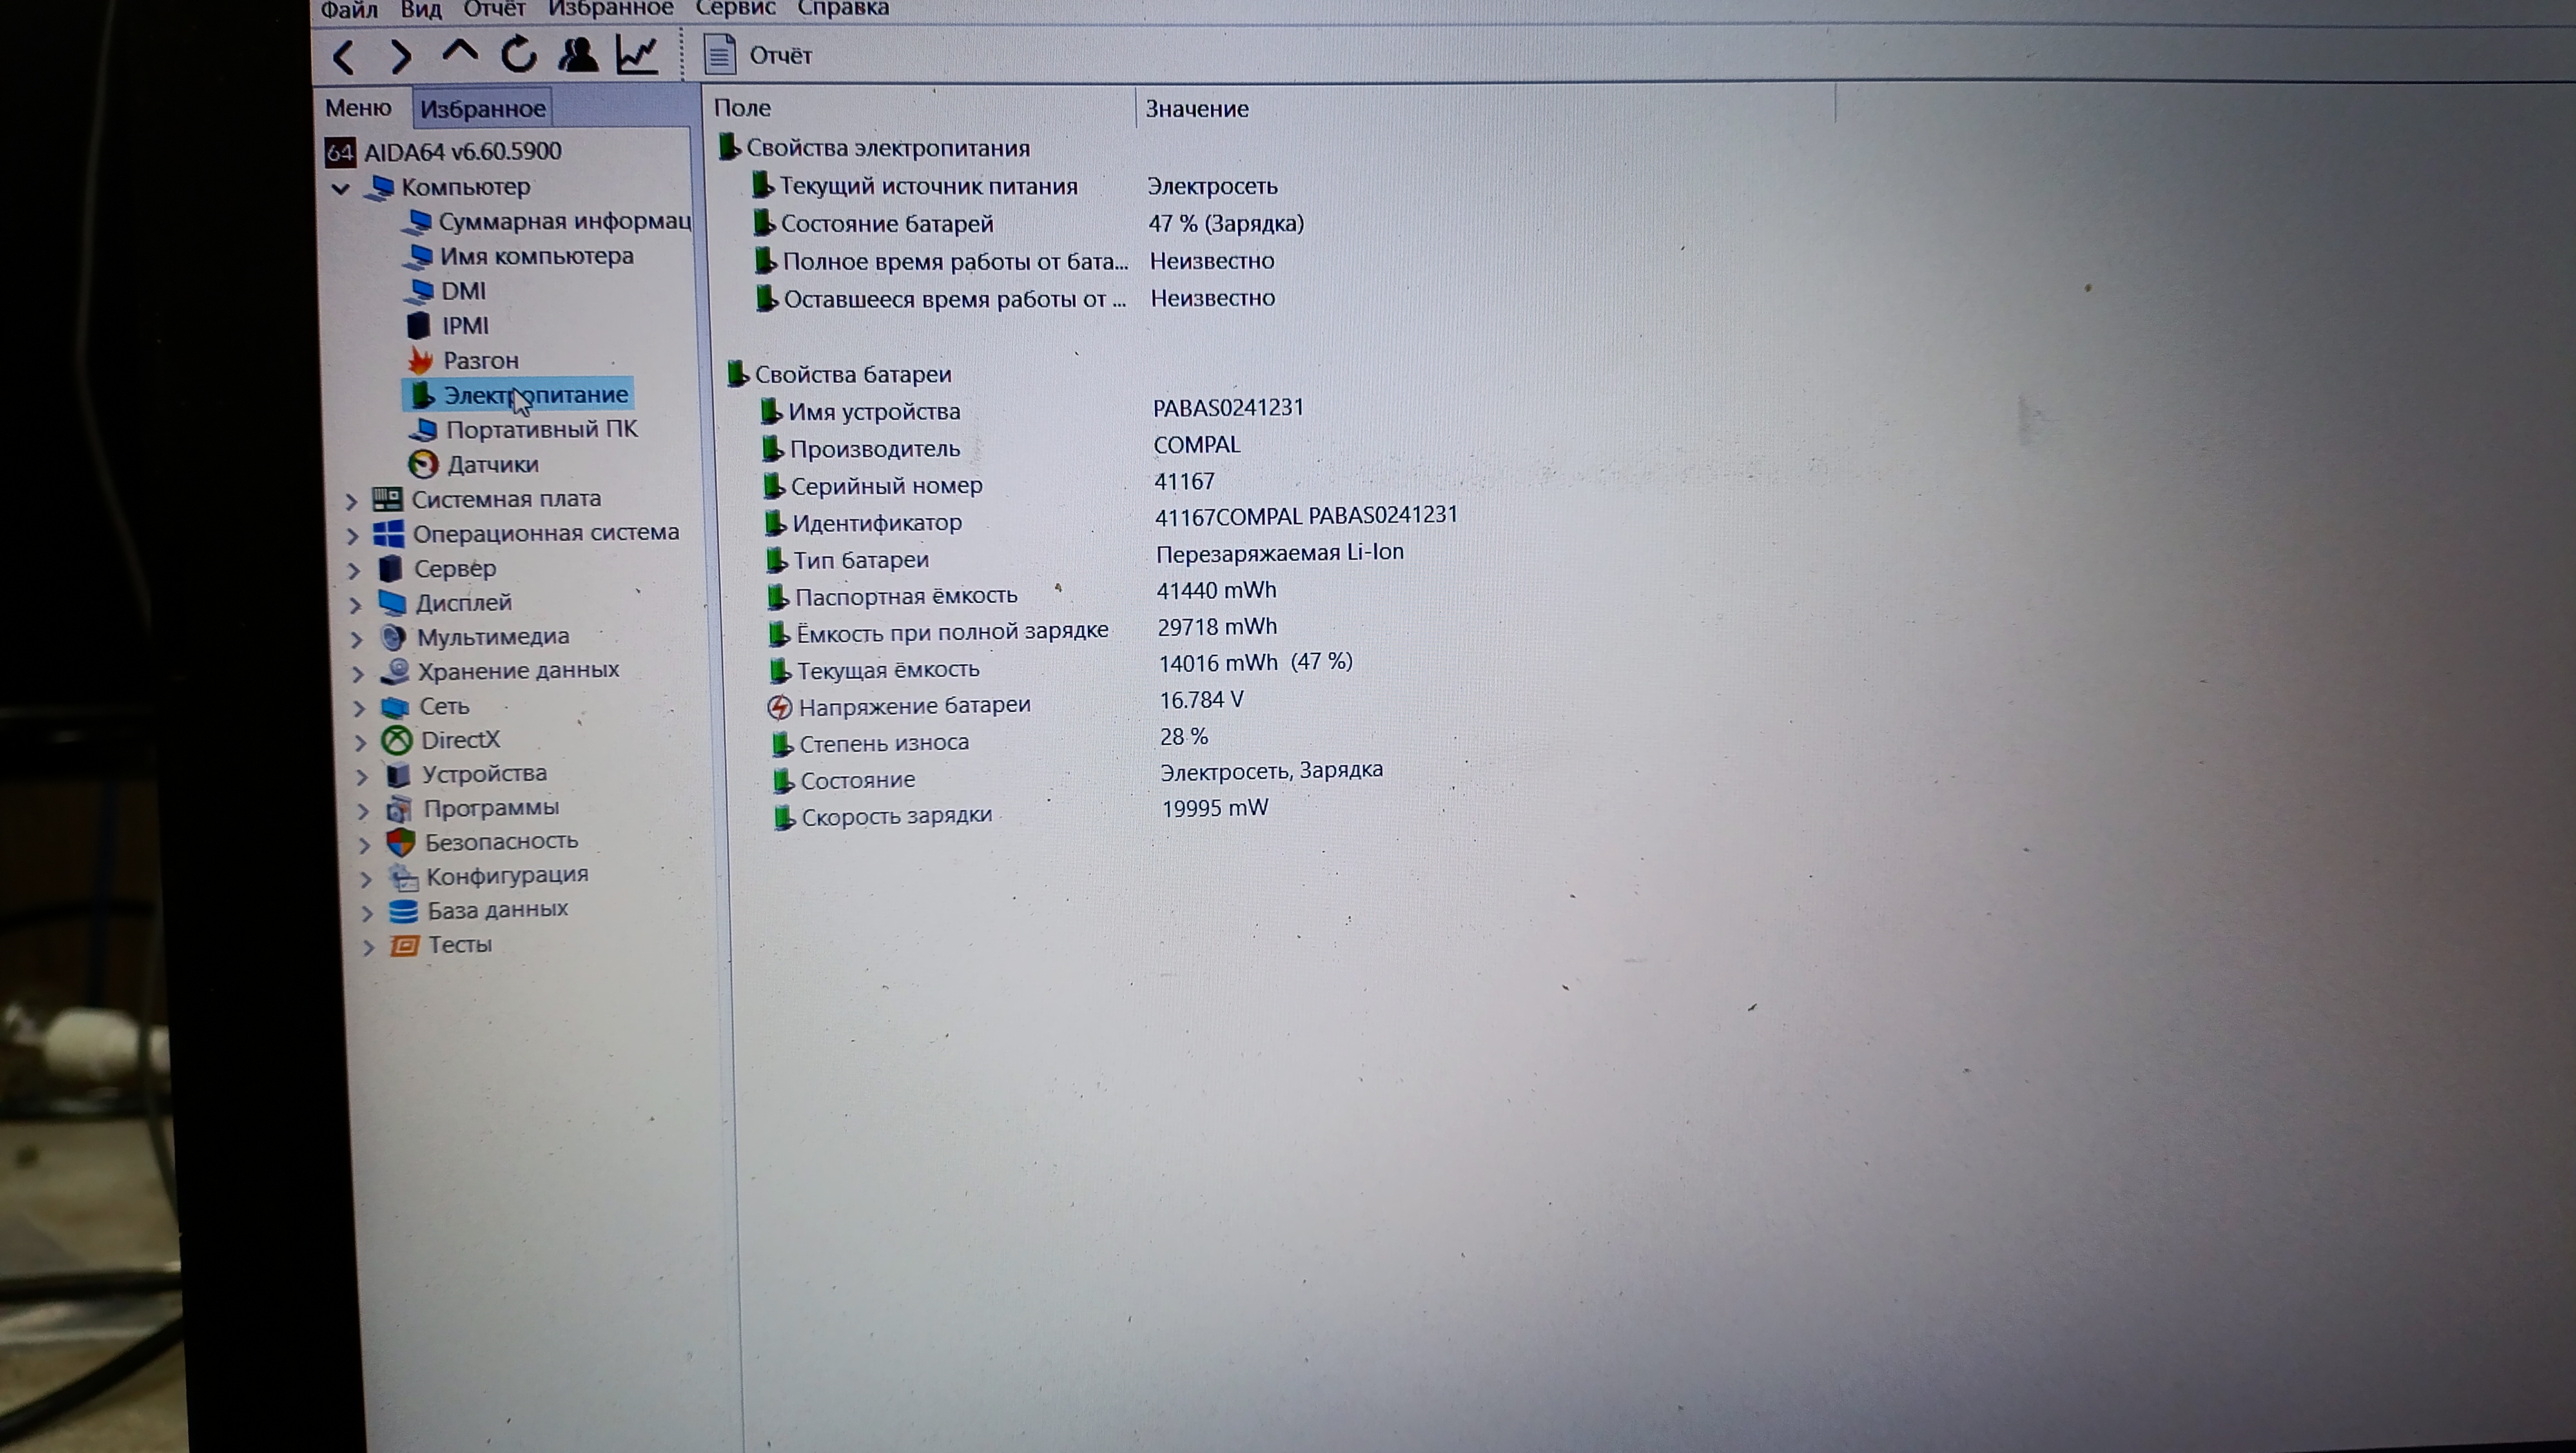Refresh the page with the Refresh icon
The width and height of the screenshot is (2576, 1453).
click(518, 55)
